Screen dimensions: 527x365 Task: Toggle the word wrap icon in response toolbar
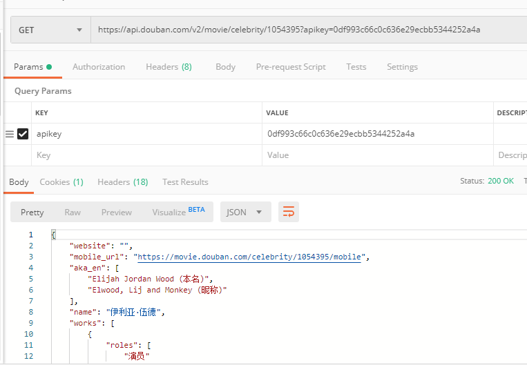click(289, 212)
